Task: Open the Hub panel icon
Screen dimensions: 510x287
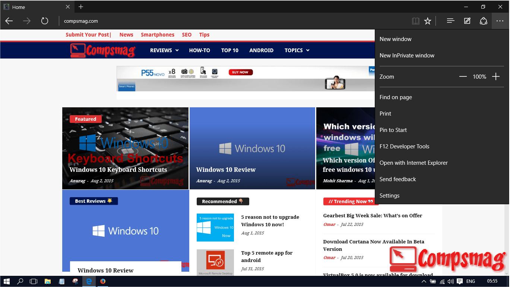Action: tap(450, 21)
